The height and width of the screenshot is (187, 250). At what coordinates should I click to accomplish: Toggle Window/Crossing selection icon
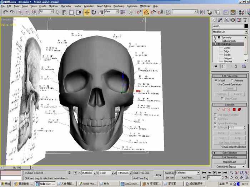(79, 12)
